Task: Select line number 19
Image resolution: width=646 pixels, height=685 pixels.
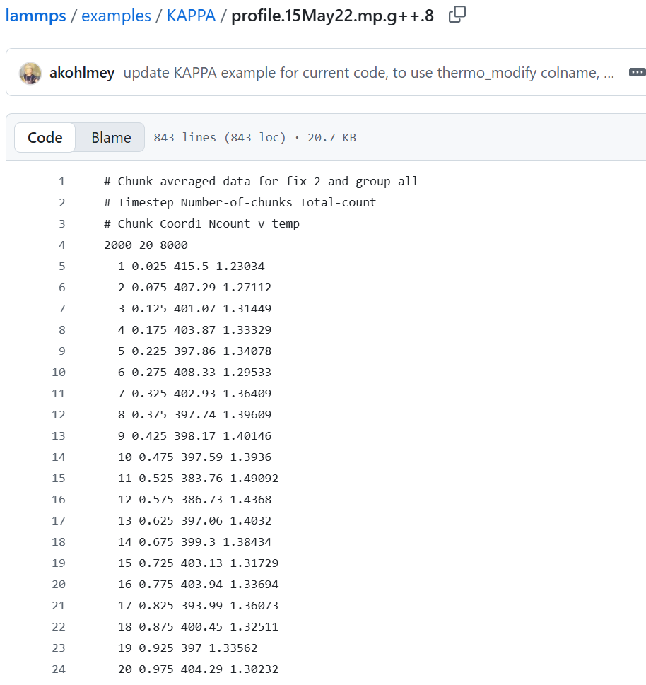Action: pyautogui.click(x=59, y=563)
